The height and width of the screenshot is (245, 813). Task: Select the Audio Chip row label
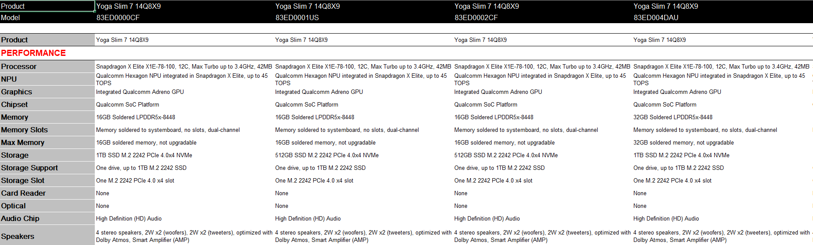[20, 218]
